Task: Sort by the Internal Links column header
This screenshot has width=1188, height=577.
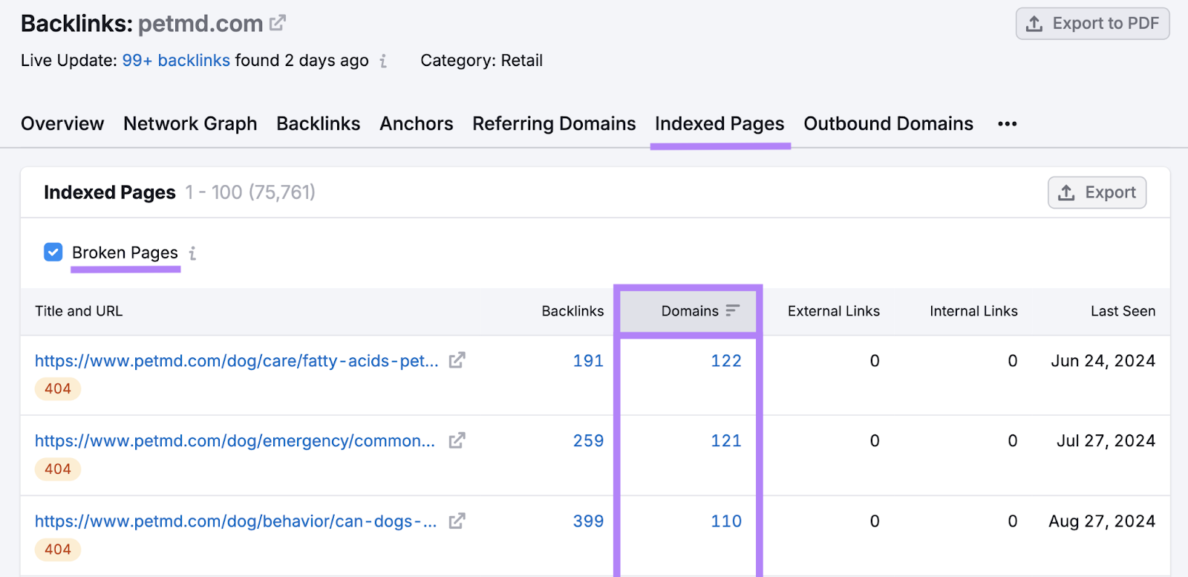Action: (x=973, y=311)
